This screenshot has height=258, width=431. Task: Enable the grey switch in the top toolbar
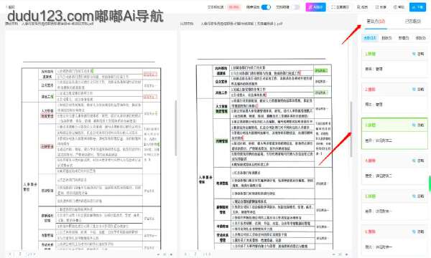(296, 7)
